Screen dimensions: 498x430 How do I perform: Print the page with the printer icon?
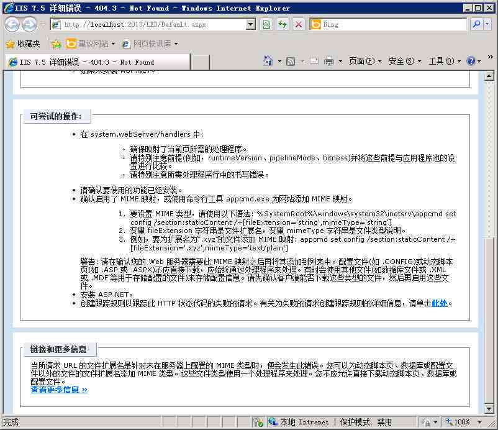(x=328, y=61)
